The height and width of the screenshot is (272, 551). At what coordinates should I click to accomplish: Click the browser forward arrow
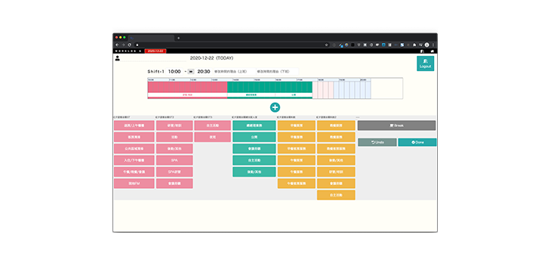click(123, 45)
